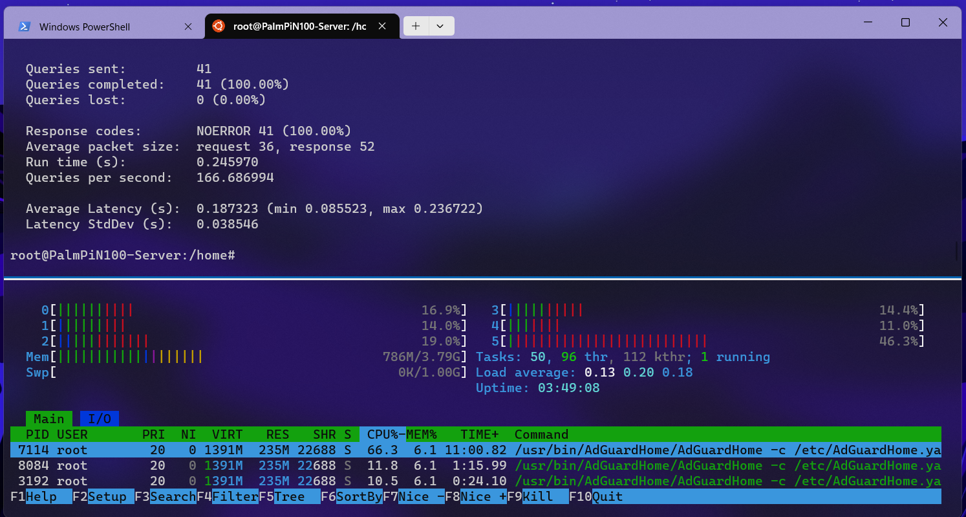966x517 pixels.
Task: Quit htop with F10 Quit
Action: (x=596, y=496)
